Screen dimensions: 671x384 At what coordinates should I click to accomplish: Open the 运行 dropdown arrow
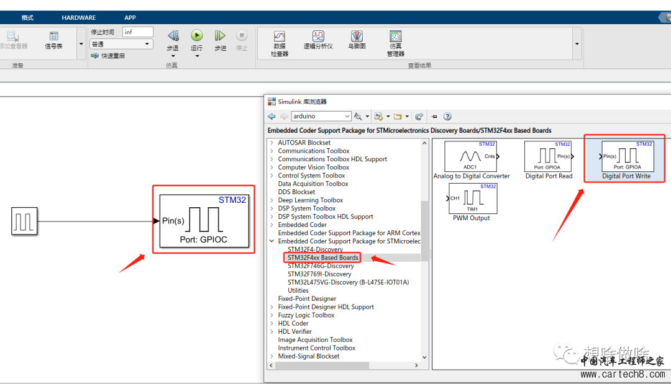coord(197,56)
